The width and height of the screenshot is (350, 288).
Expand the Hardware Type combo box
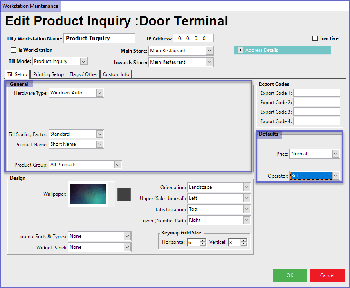pos(100,93)
